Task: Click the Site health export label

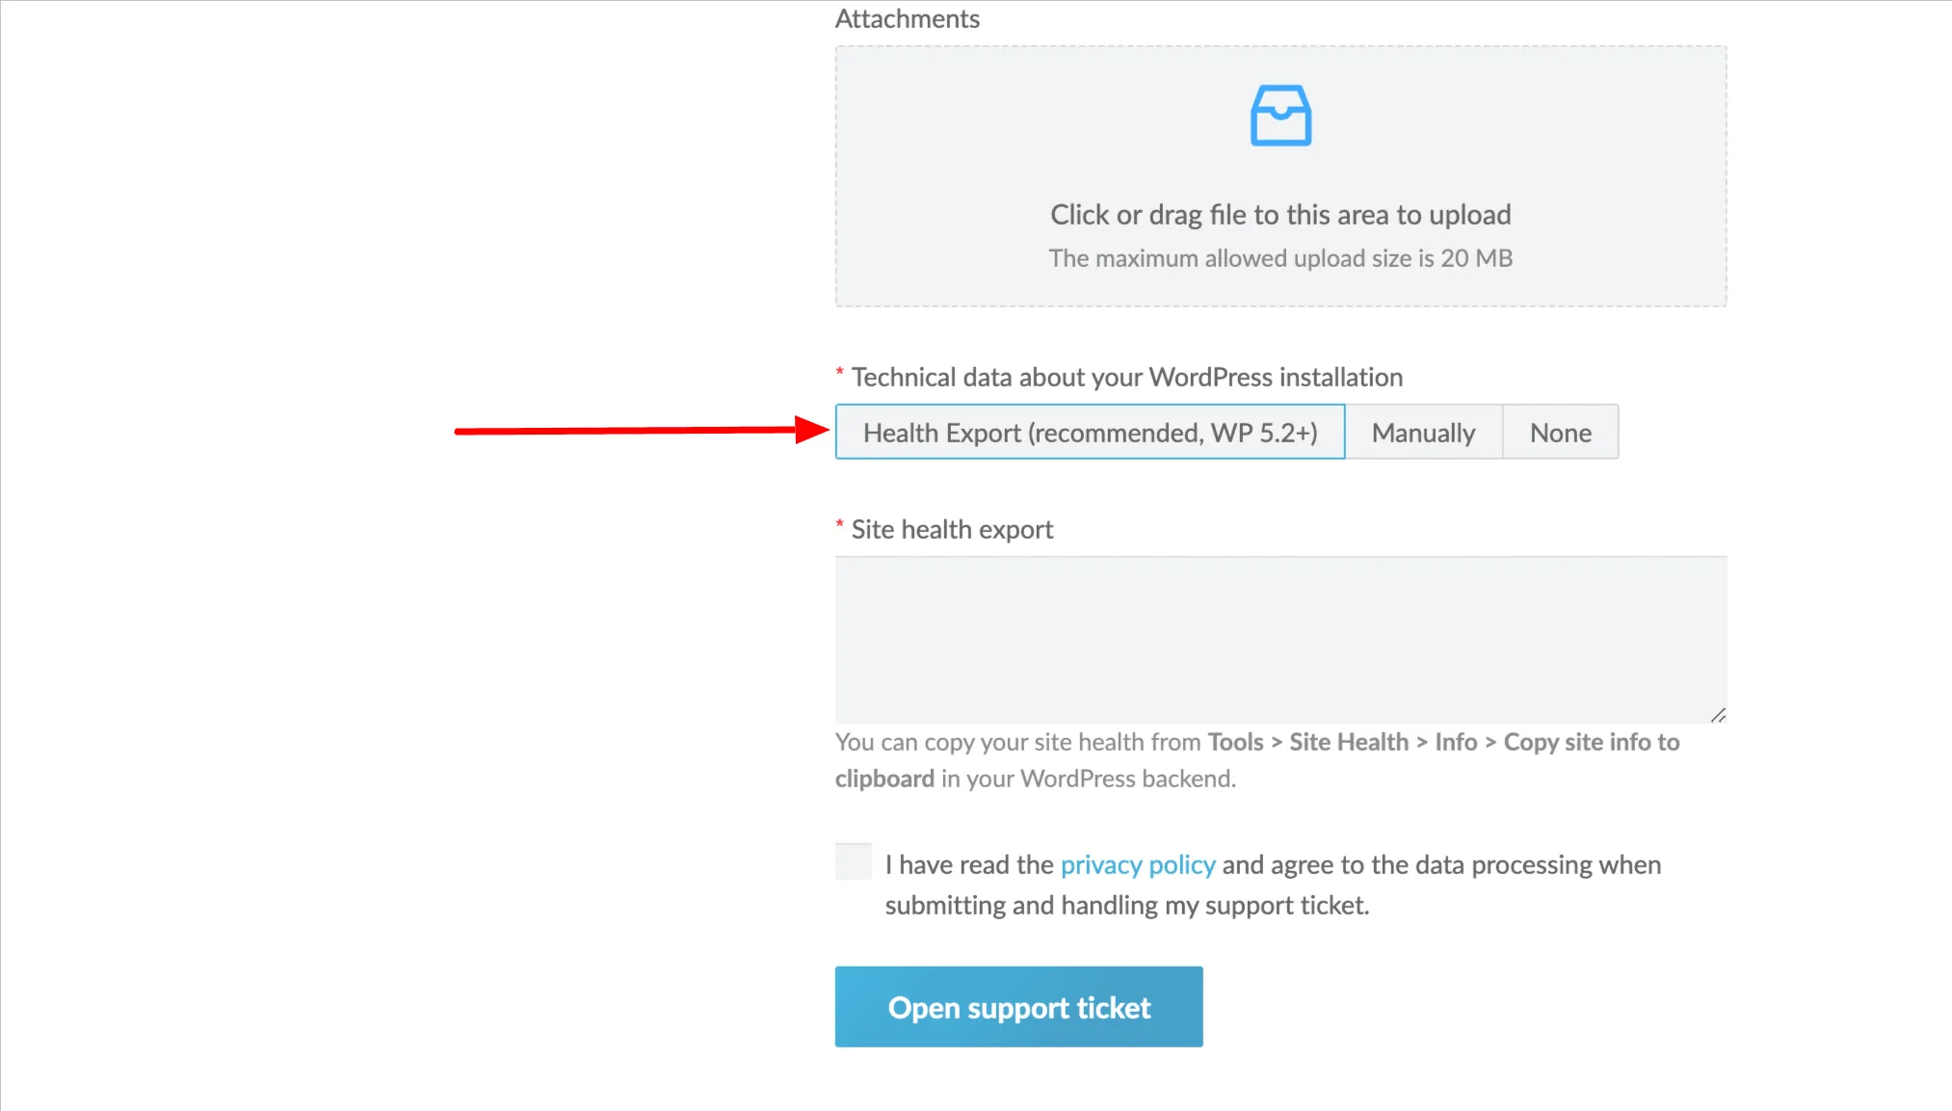Action: click(x=952, y=529)
